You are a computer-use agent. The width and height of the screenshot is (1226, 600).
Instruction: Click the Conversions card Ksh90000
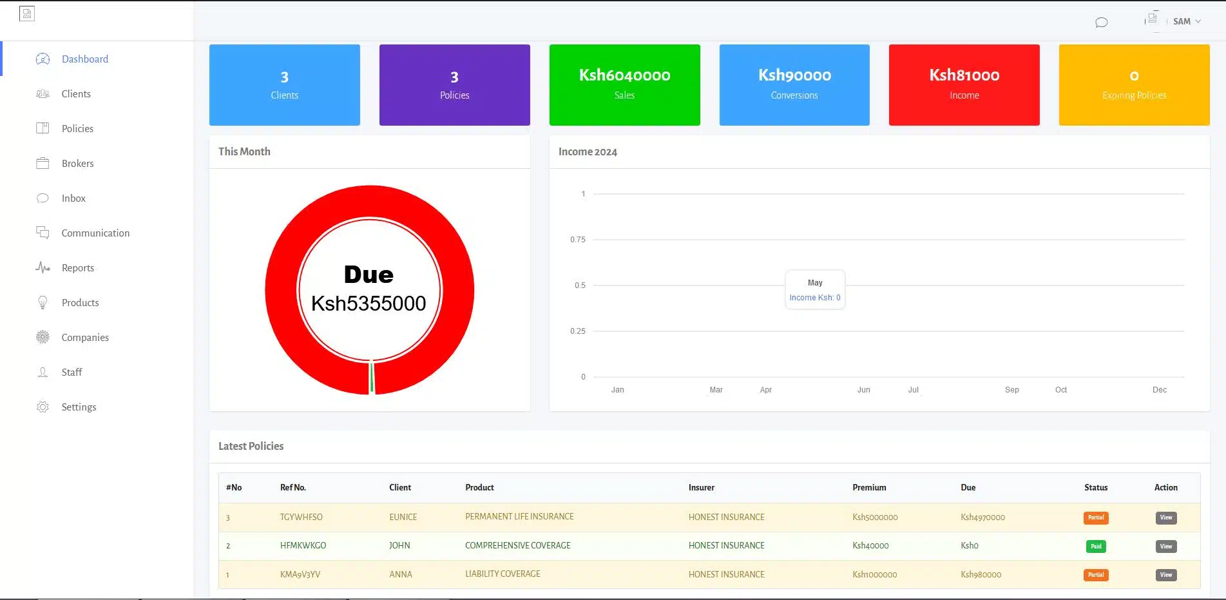tap(794, 85)
